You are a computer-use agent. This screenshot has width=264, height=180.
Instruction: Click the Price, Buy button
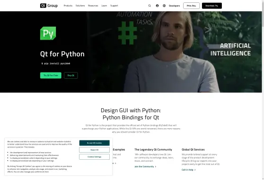[192, 6]
